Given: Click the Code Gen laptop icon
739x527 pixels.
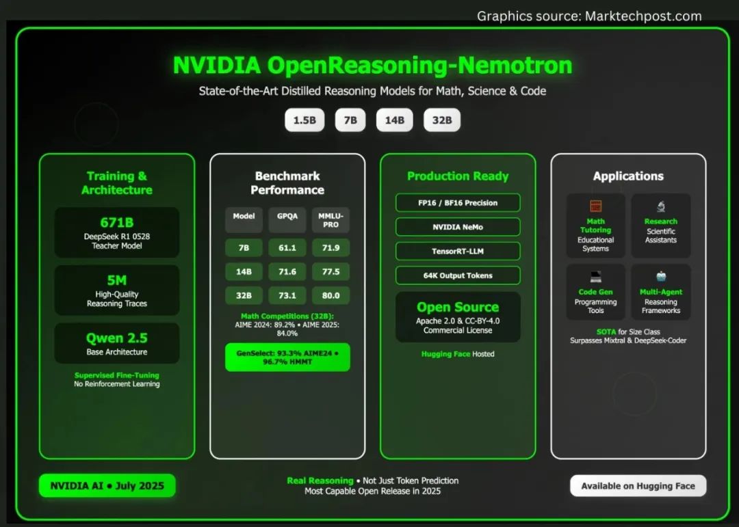Looking at the screenshot, I should (x=596, y=276).
